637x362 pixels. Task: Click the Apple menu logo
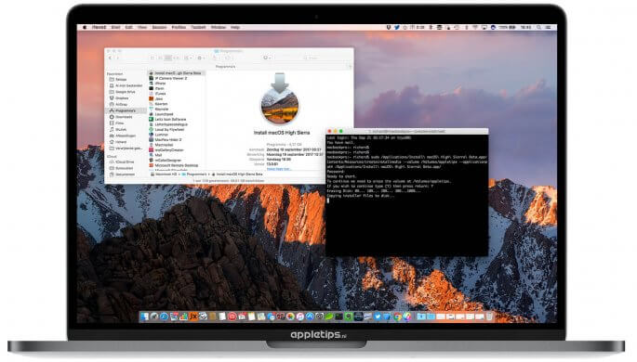point(85,27)
